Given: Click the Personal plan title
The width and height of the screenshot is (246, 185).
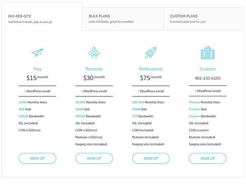Looking at the screenshot, I should 94,69.
